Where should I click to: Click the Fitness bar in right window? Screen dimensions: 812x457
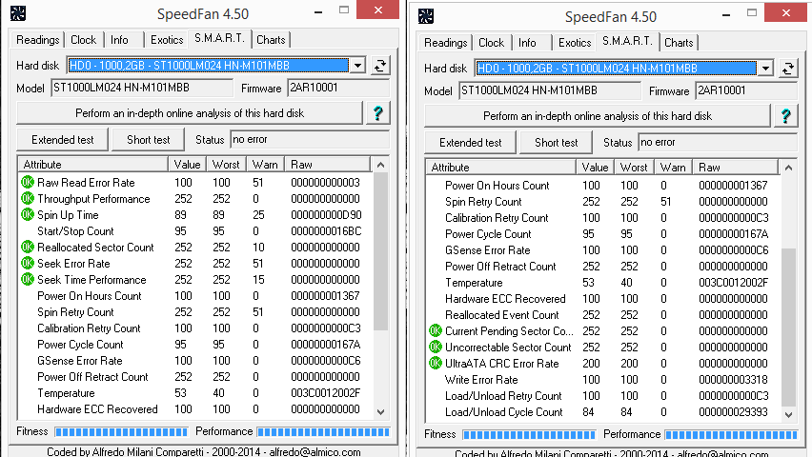[x=529, y=435]
